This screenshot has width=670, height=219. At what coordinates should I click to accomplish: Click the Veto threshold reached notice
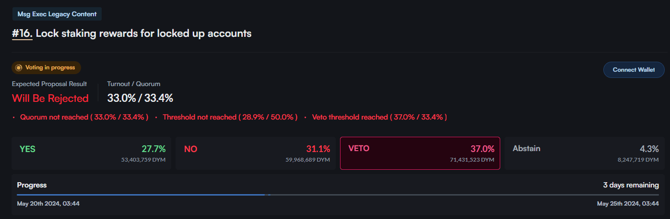[379, 117]
